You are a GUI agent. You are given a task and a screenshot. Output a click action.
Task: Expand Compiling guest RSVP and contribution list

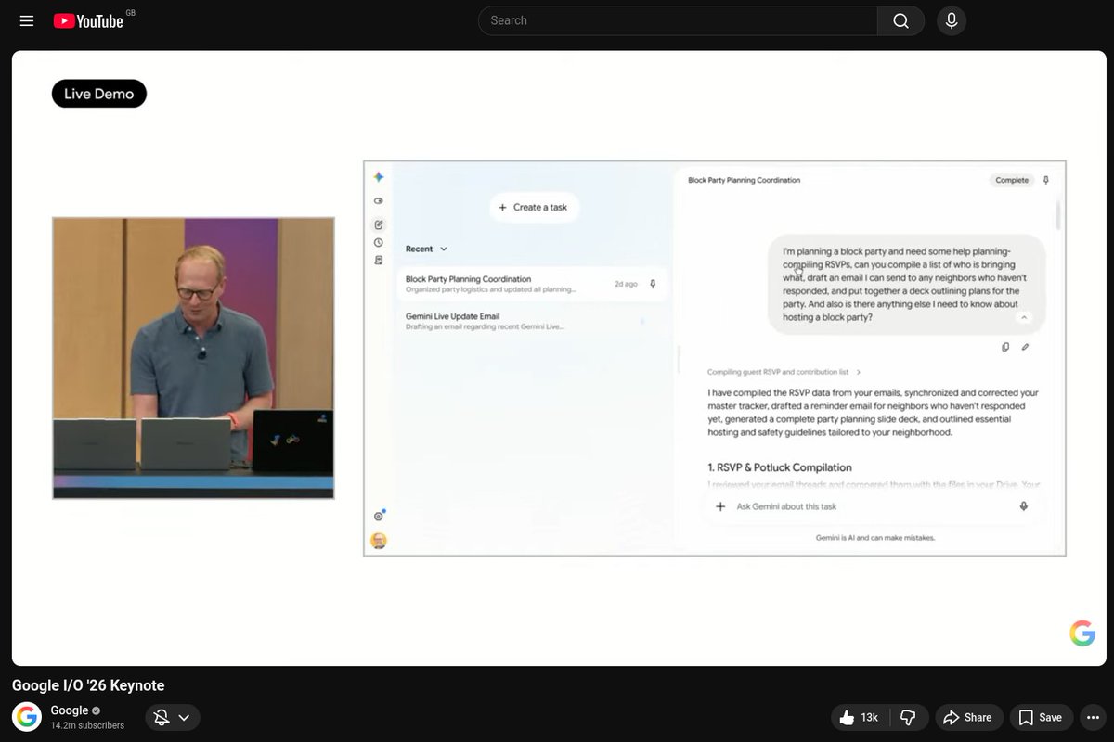pyautogui.click(x=784, y=372)
